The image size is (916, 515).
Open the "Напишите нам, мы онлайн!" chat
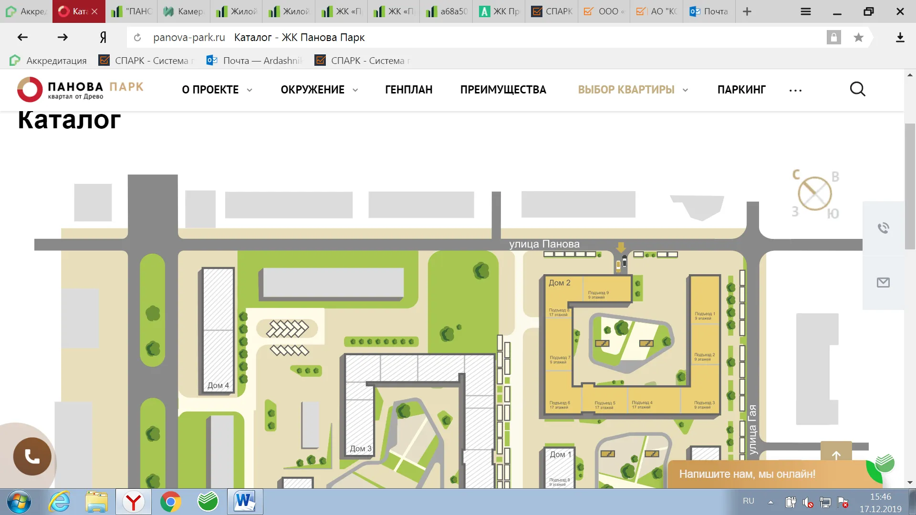(x=747, y=474)
